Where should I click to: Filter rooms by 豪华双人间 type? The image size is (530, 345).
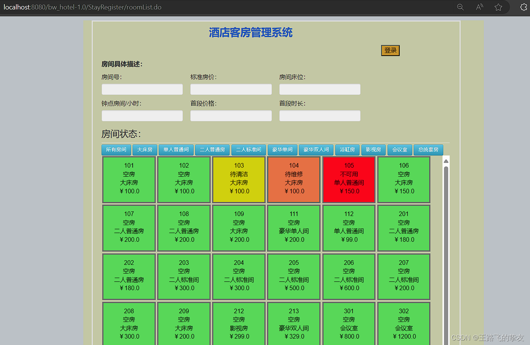(316, 150)
